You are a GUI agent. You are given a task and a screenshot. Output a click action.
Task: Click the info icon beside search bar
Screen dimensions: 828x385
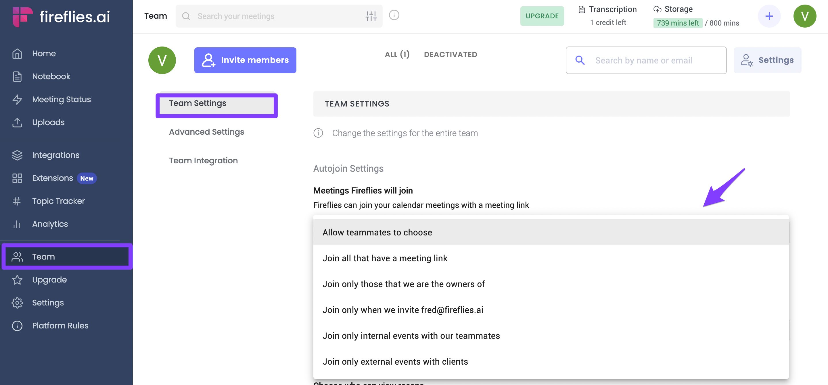pyautogui.click(x=394, y=15)
